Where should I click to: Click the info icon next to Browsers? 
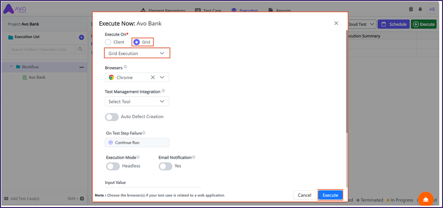click(x=125, y=67)
